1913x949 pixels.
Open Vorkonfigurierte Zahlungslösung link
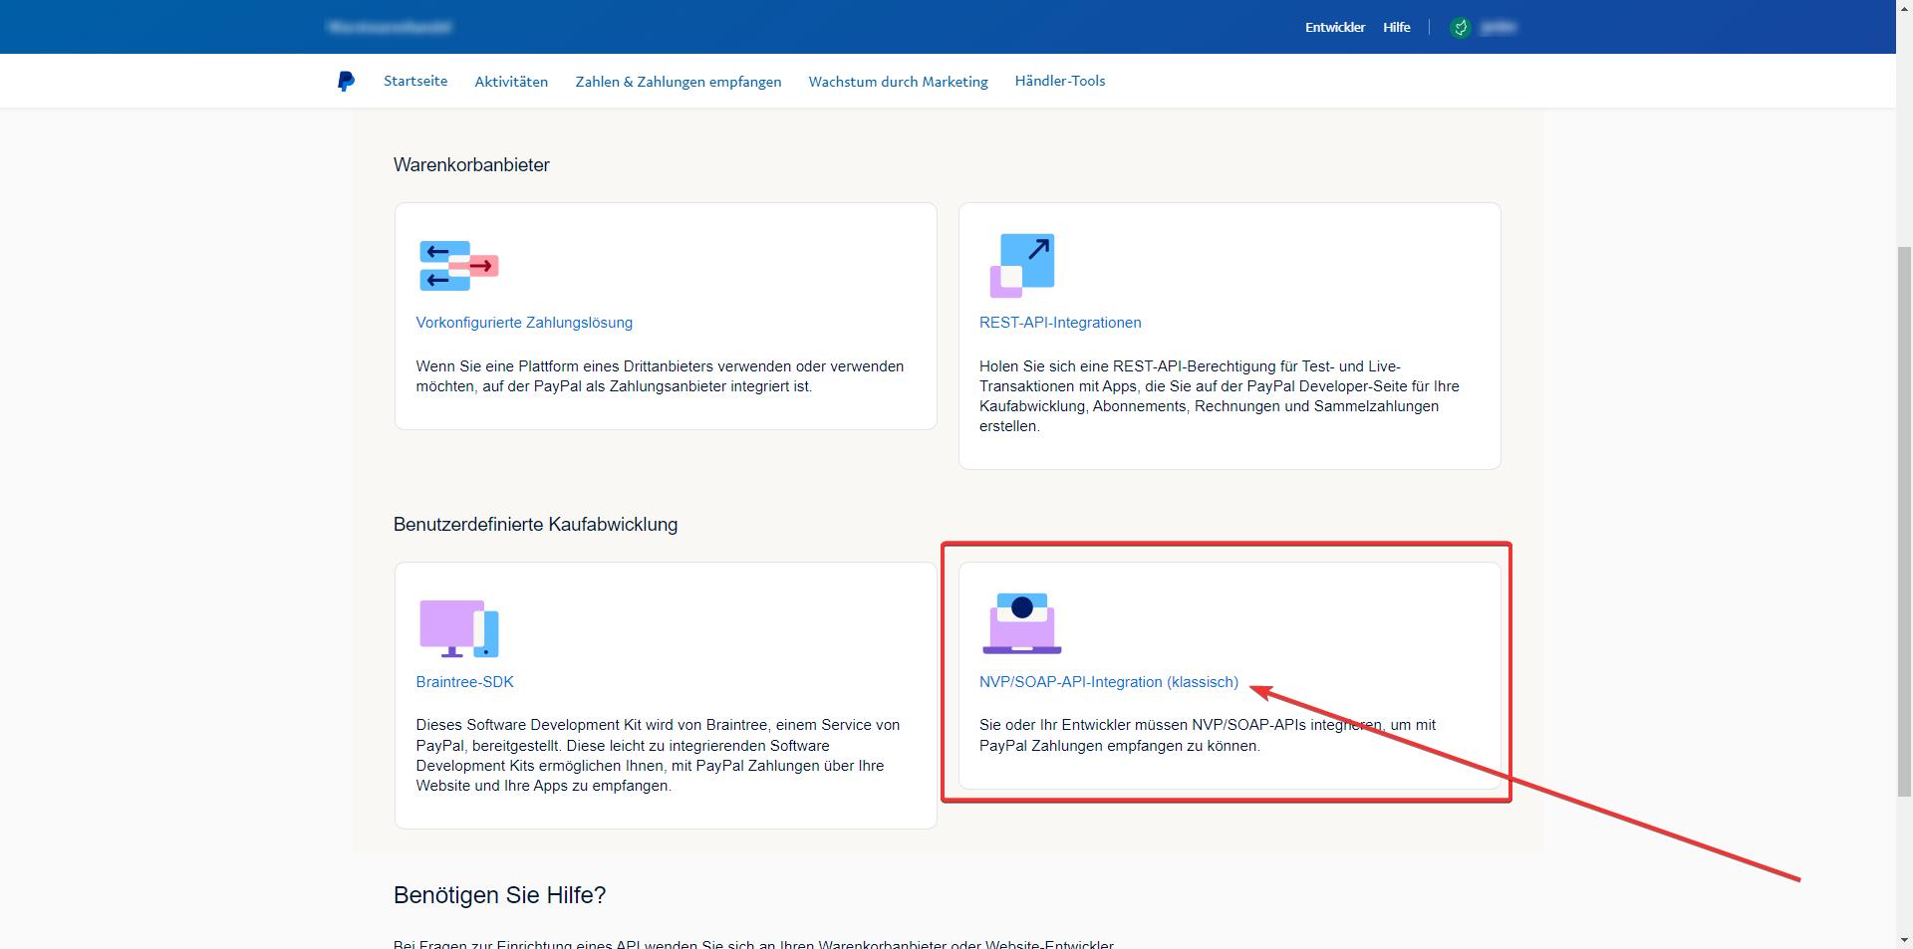pyautogui.click(x=524, y=323)
